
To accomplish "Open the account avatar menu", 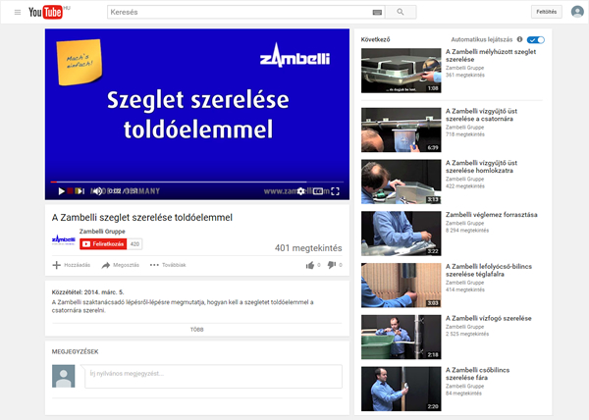I will pos(577,12).
